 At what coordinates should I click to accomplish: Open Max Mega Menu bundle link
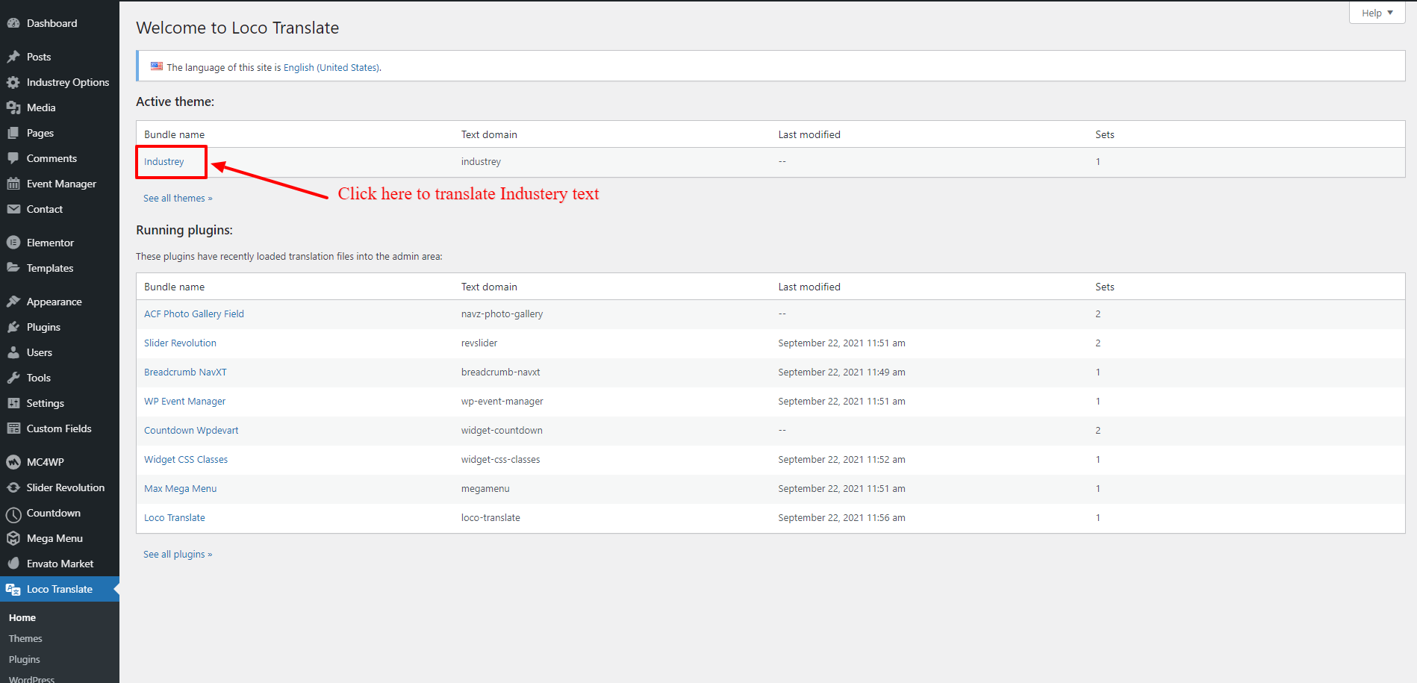[180, 488]
